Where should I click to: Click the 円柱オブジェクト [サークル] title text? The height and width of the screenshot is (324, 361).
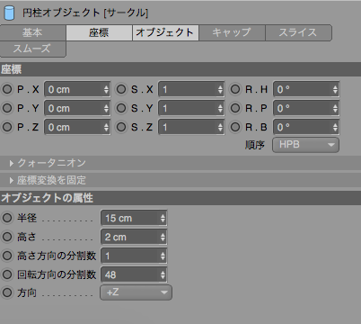pos(85,13)
